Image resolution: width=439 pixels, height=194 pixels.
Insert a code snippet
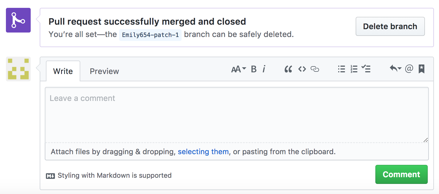tap(302, 69)
